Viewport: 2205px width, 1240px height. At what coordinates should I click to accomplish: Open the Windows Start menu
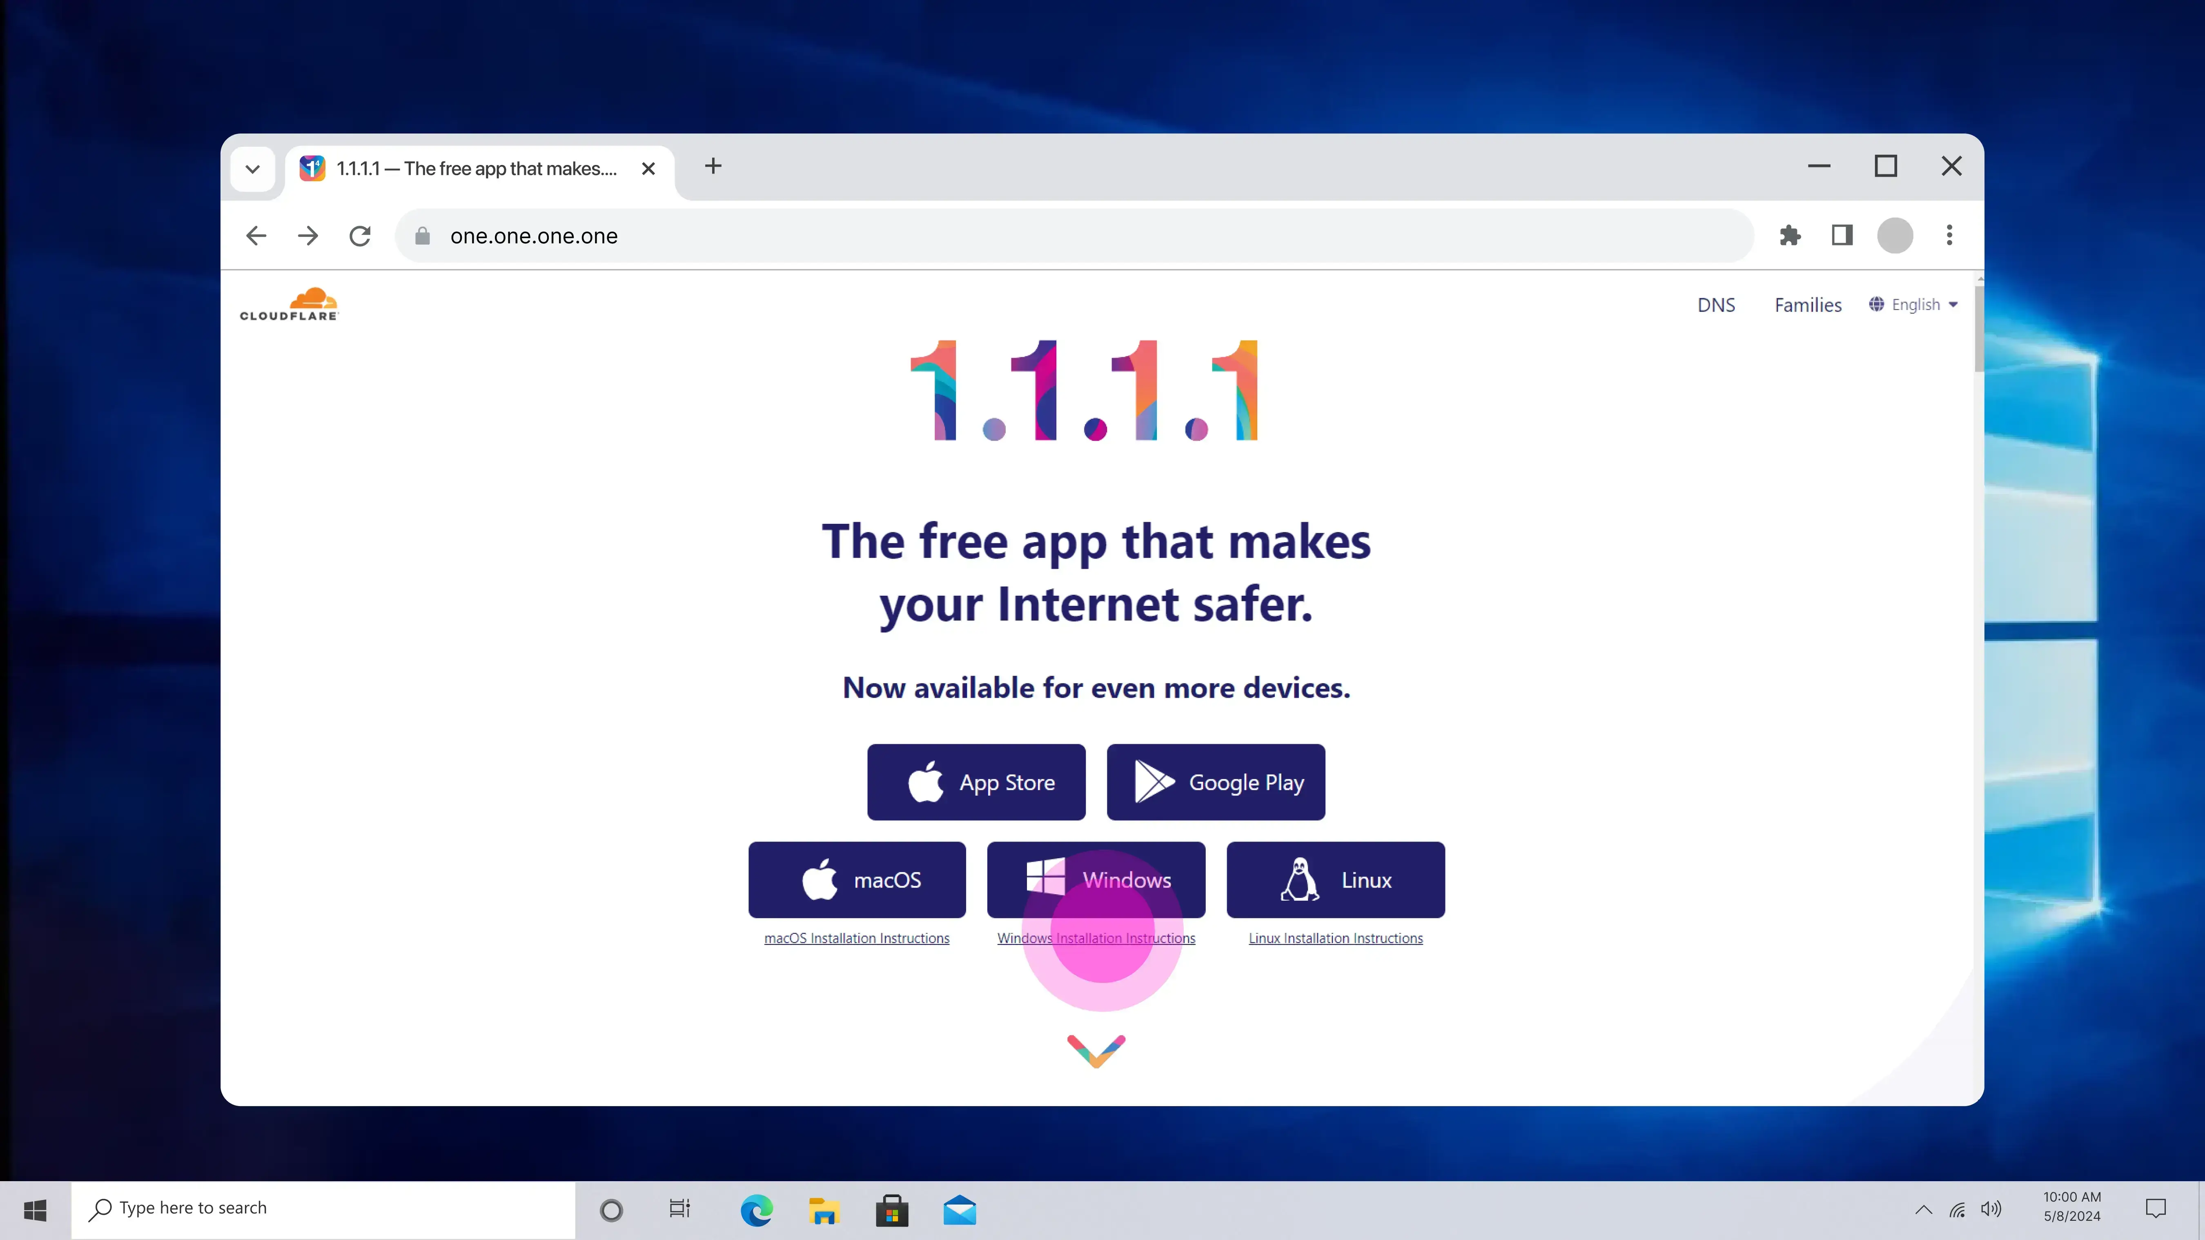[35, 1210]
